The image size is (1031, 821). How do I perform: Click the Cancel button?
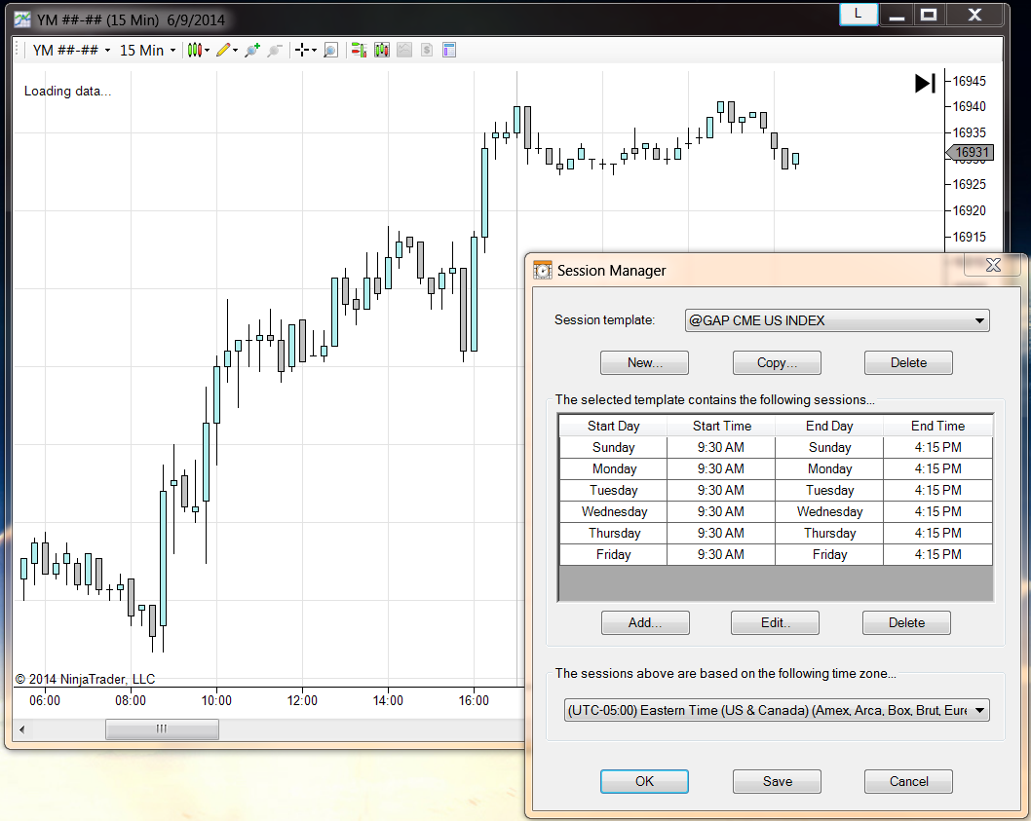[x=908, y=782]
